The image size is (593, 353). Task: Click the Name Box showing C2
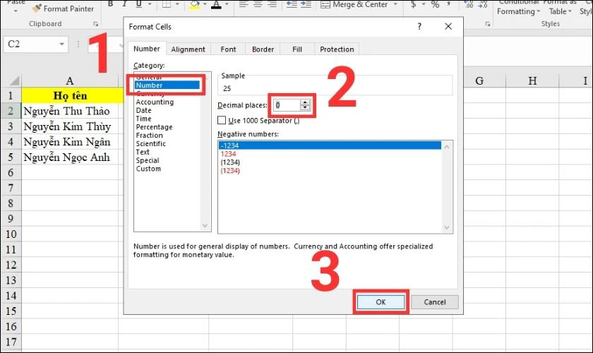point(31,44)
